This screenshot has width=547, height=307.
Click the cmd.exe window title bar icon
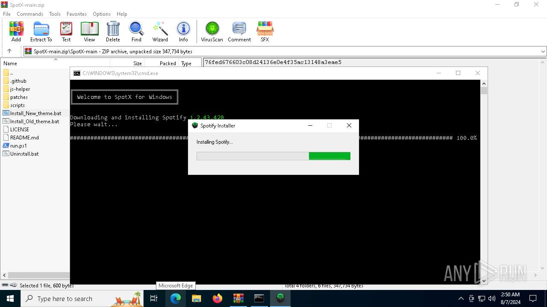(x=77, y=73)
